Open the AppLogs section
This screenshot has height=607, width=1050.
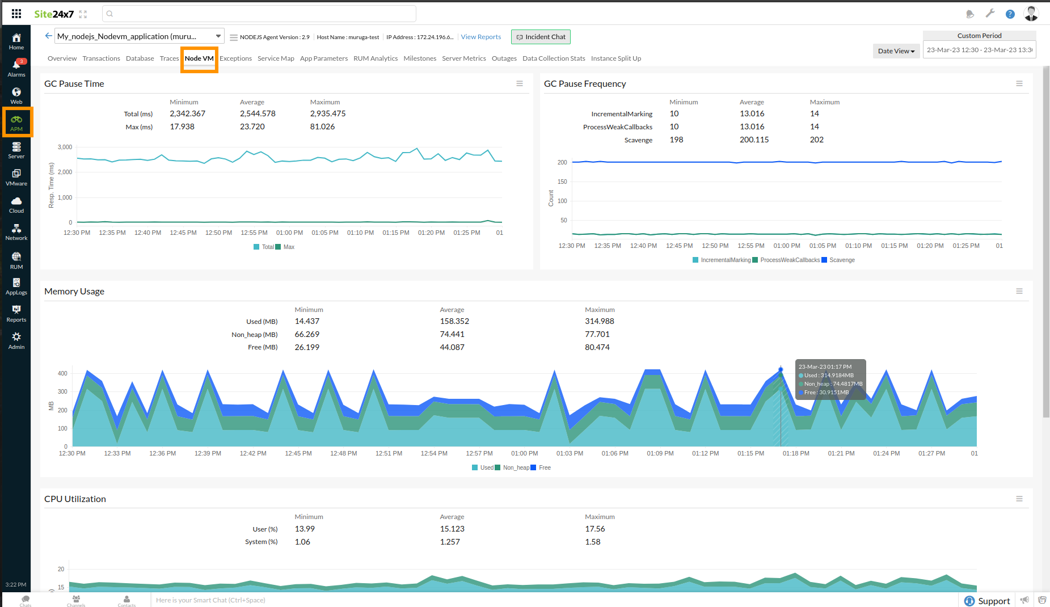click(x=16, y=285)
